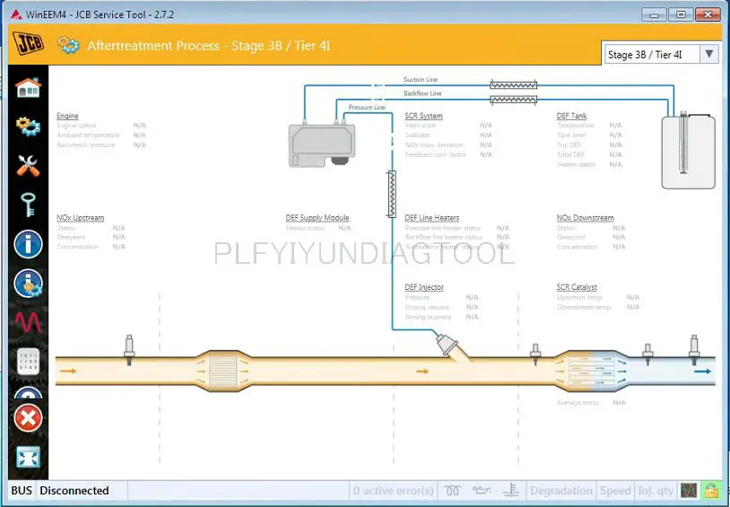Click the 0 active error(s) status field
The height and width of the screenshot is (507, 730).
click(394, 491)
